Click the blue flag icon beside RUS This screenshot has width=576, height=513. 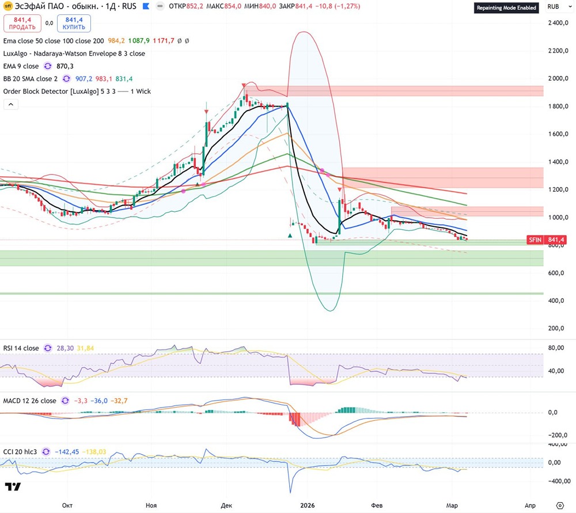(146, 6)
